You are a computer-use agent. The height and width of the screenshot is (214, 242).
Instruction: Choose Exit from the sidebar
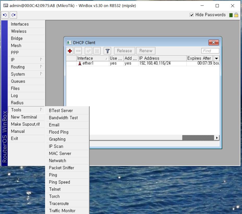26,138
